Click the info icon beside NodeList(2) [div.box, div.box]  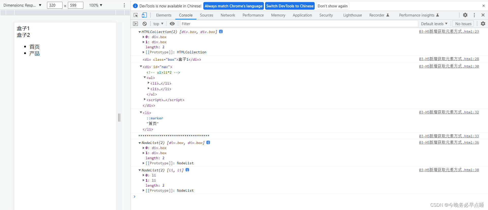(208, 142)
